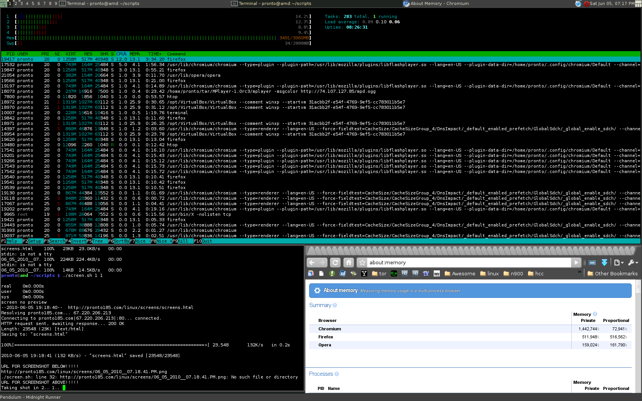Image resolution: width=642 pixels, height=401 pixels.
Task: Click the Go arrow in address bar
Action: coord(576,263)
